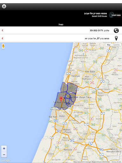122x163 pixels.
Task: Click the Herzliya label on the map
Action: pos(75,76)
